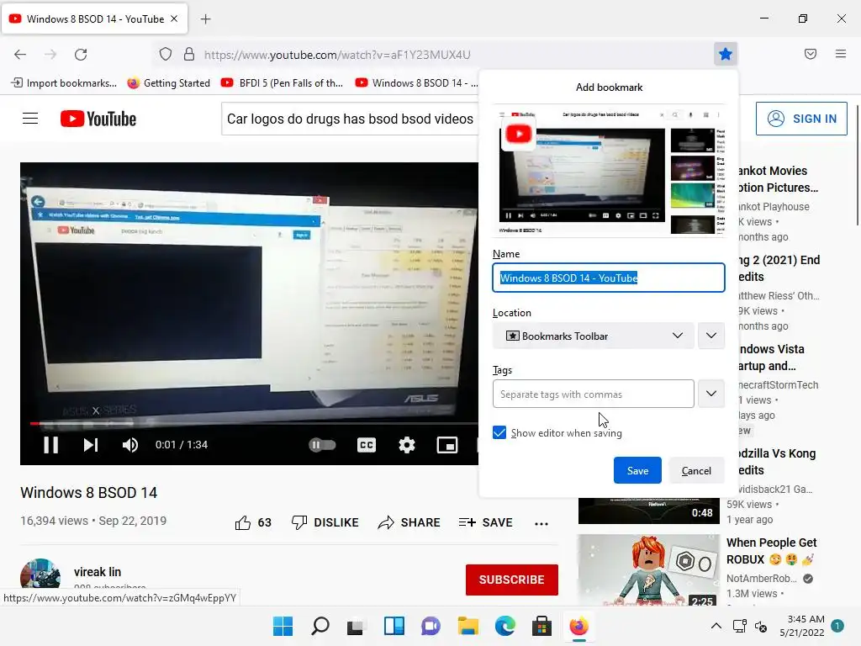Go to the YouTube home logo

(98, 119)
